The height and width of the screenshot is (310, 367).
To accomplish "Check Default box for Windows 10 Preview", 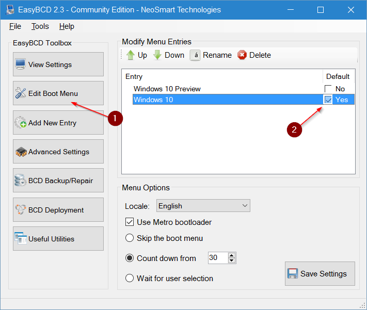I will click(x=328, y=89).
